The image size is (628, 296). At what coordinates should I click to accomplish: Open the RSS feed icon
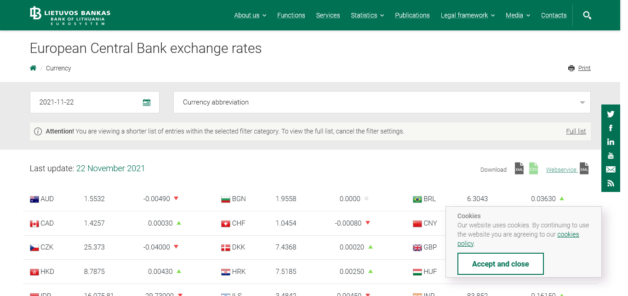coord(611,183)
